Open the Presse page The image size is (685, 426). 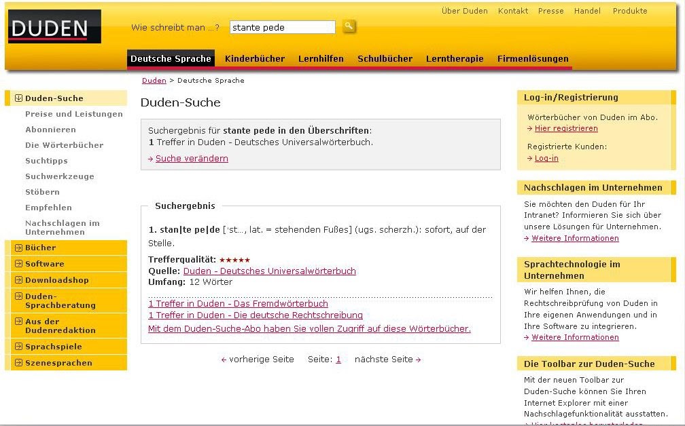coord(551,11)
